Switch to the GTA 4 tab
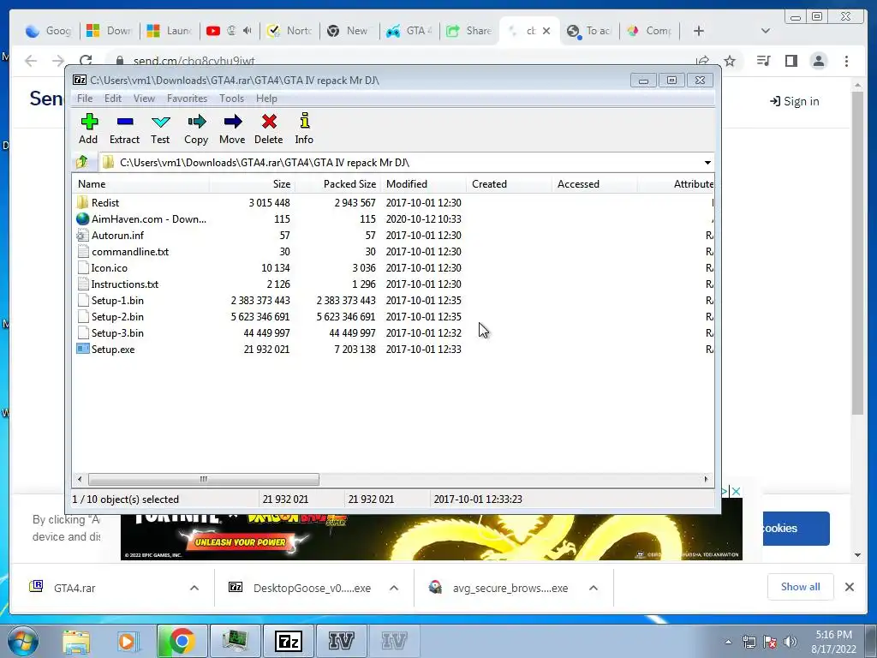 (x=409, y=31)
